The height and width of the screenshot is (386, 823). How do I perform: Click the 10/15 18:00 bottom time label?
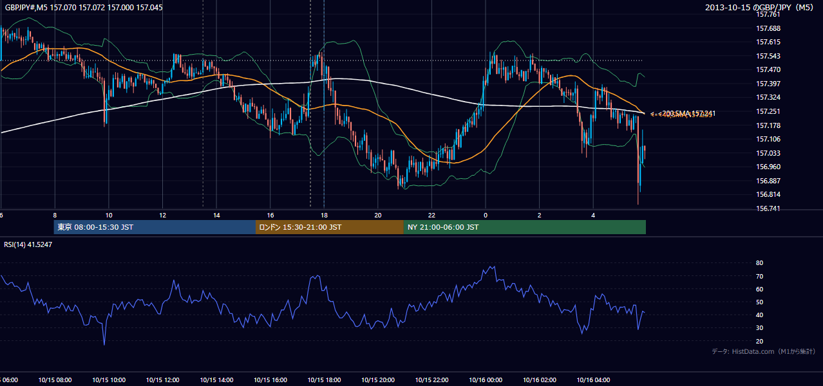(x=324, y=380)
